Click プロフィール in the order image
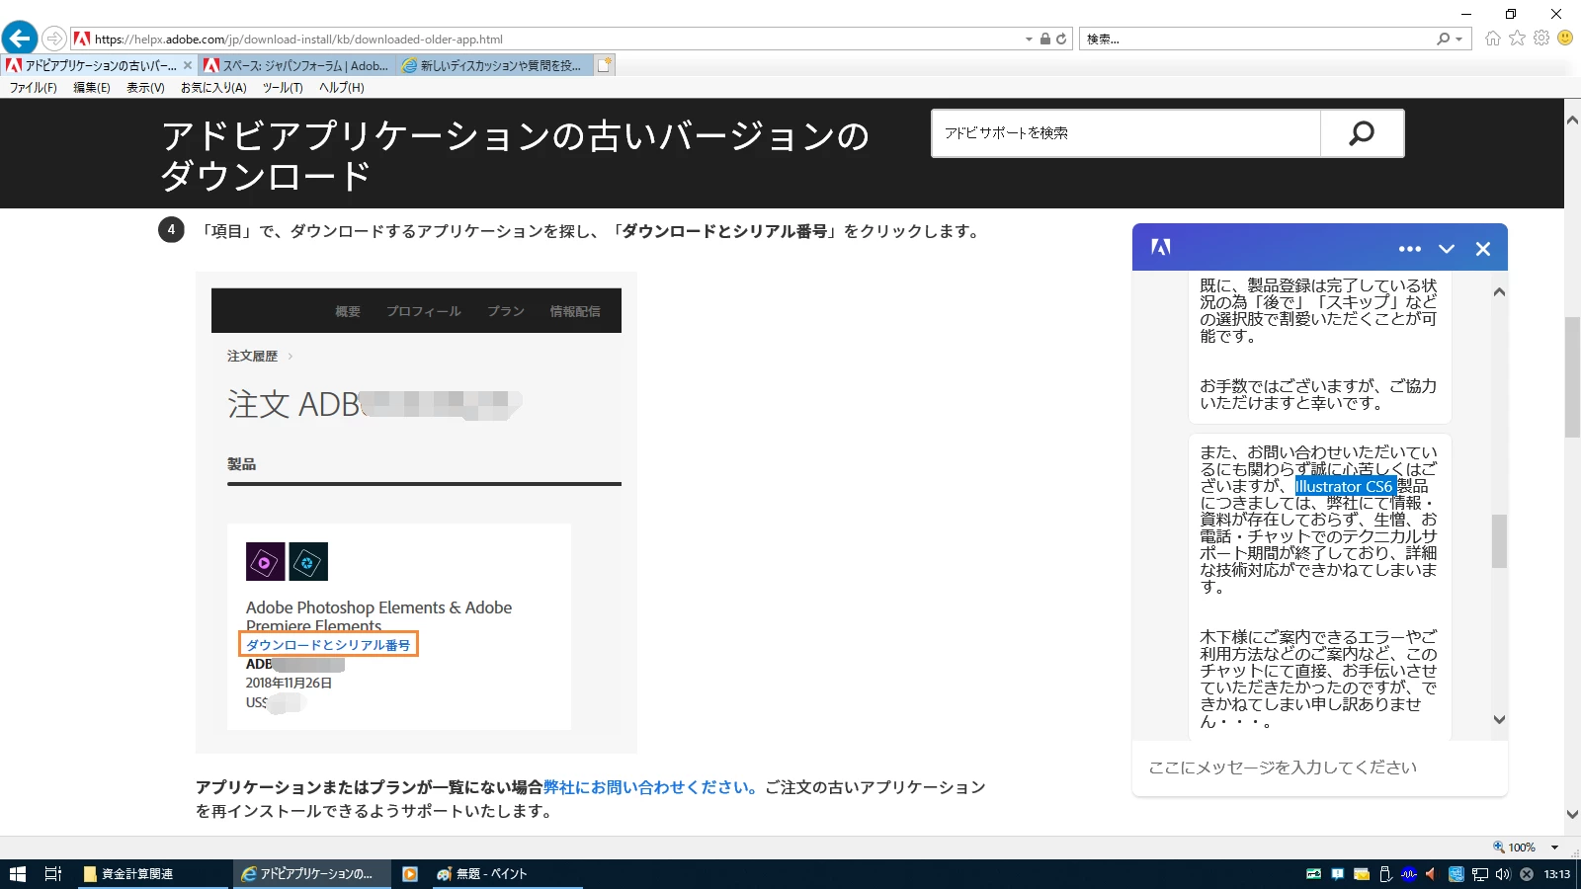Screen dimensions: 1581x889 click(423, 311)
